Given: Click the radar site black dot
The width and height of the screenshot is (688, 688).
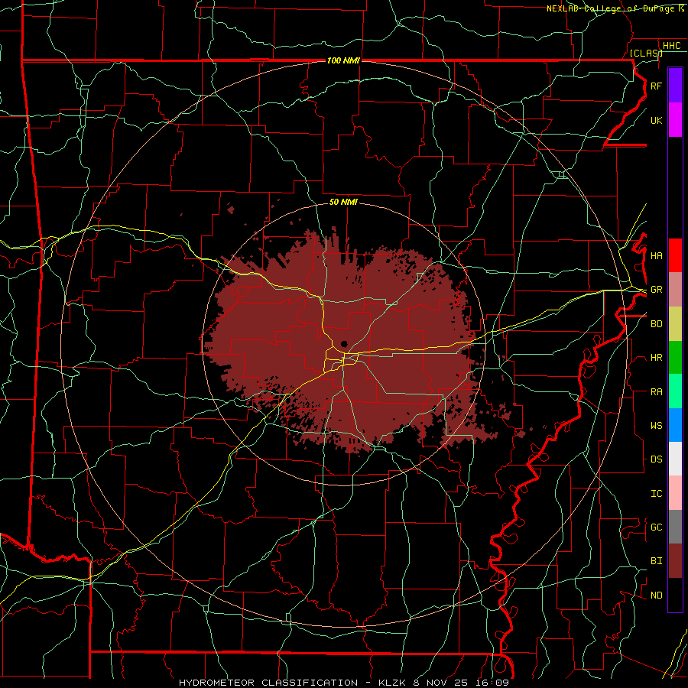Looking at the screenshot, I should tap(344, 343).
